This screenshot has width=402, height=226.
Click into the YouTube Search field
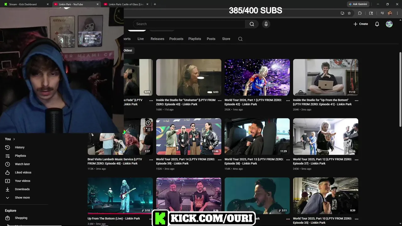189,24
